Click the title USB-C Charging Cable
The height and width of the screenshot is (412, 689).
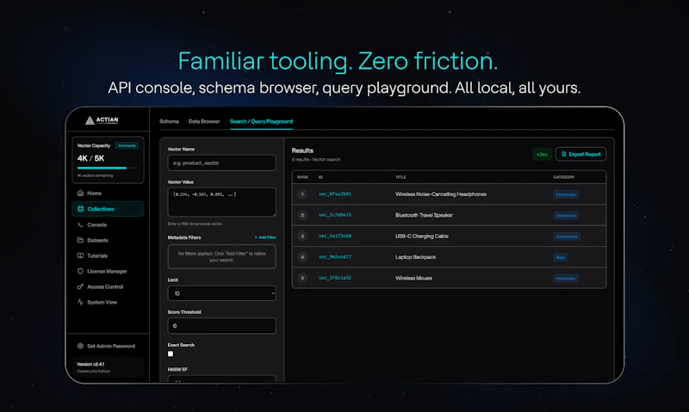pos(422,236)
